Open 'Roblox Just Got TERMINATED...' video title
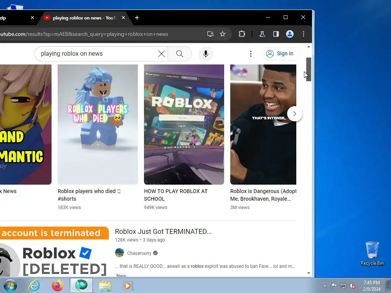 [x=163, y=232]
